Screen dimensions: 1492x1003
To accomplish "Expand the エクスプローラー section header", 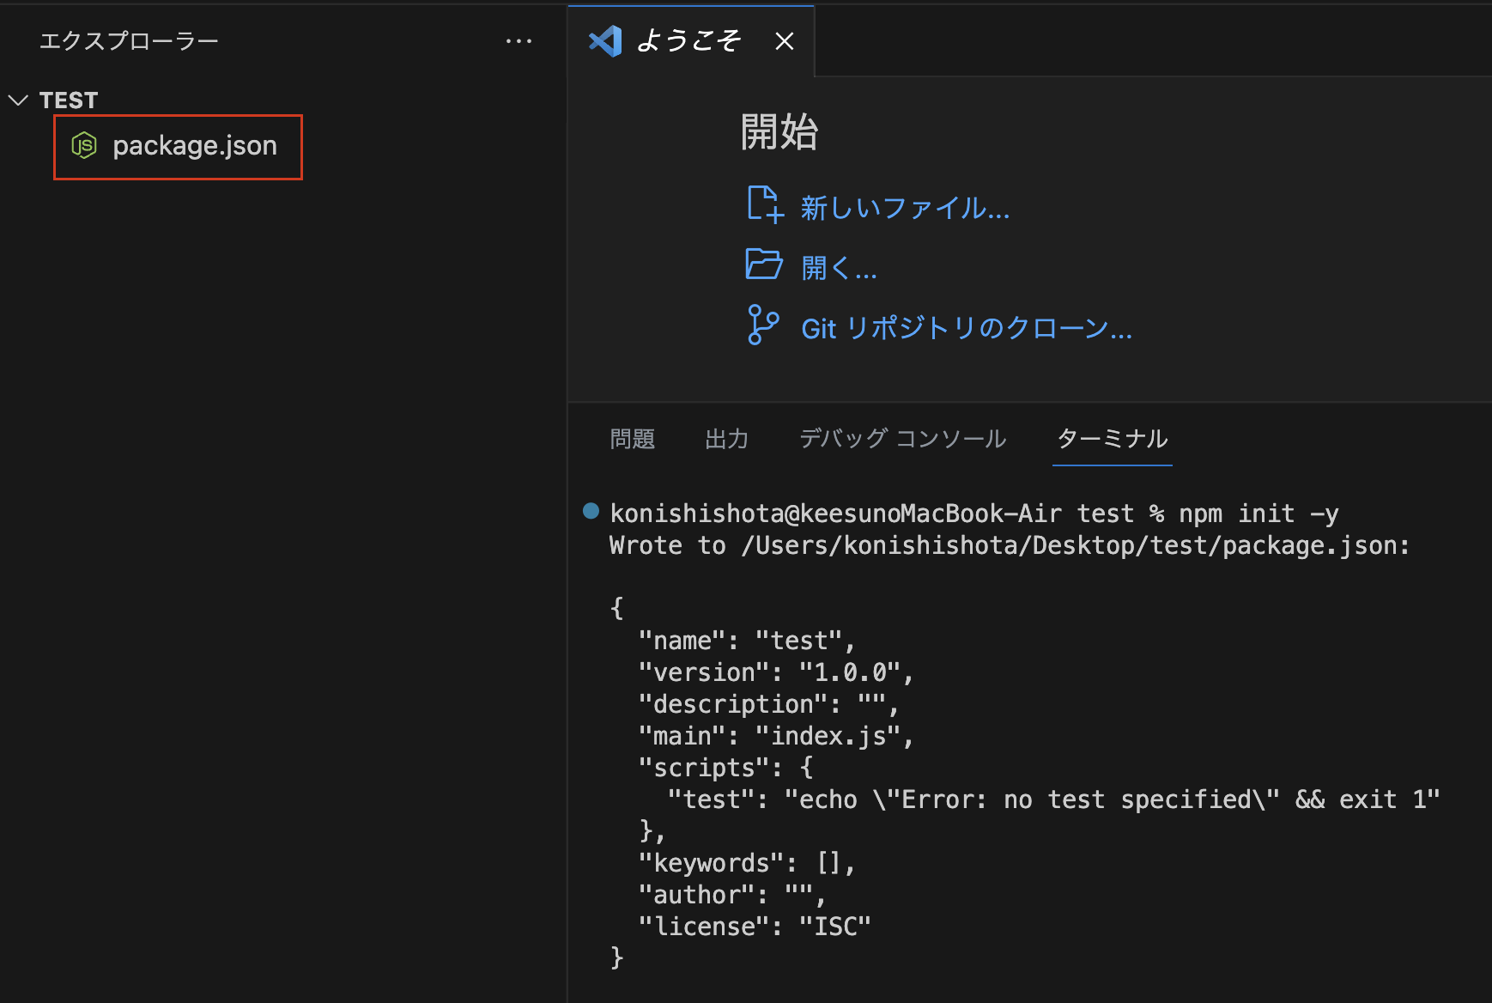I will coord(130,40).
